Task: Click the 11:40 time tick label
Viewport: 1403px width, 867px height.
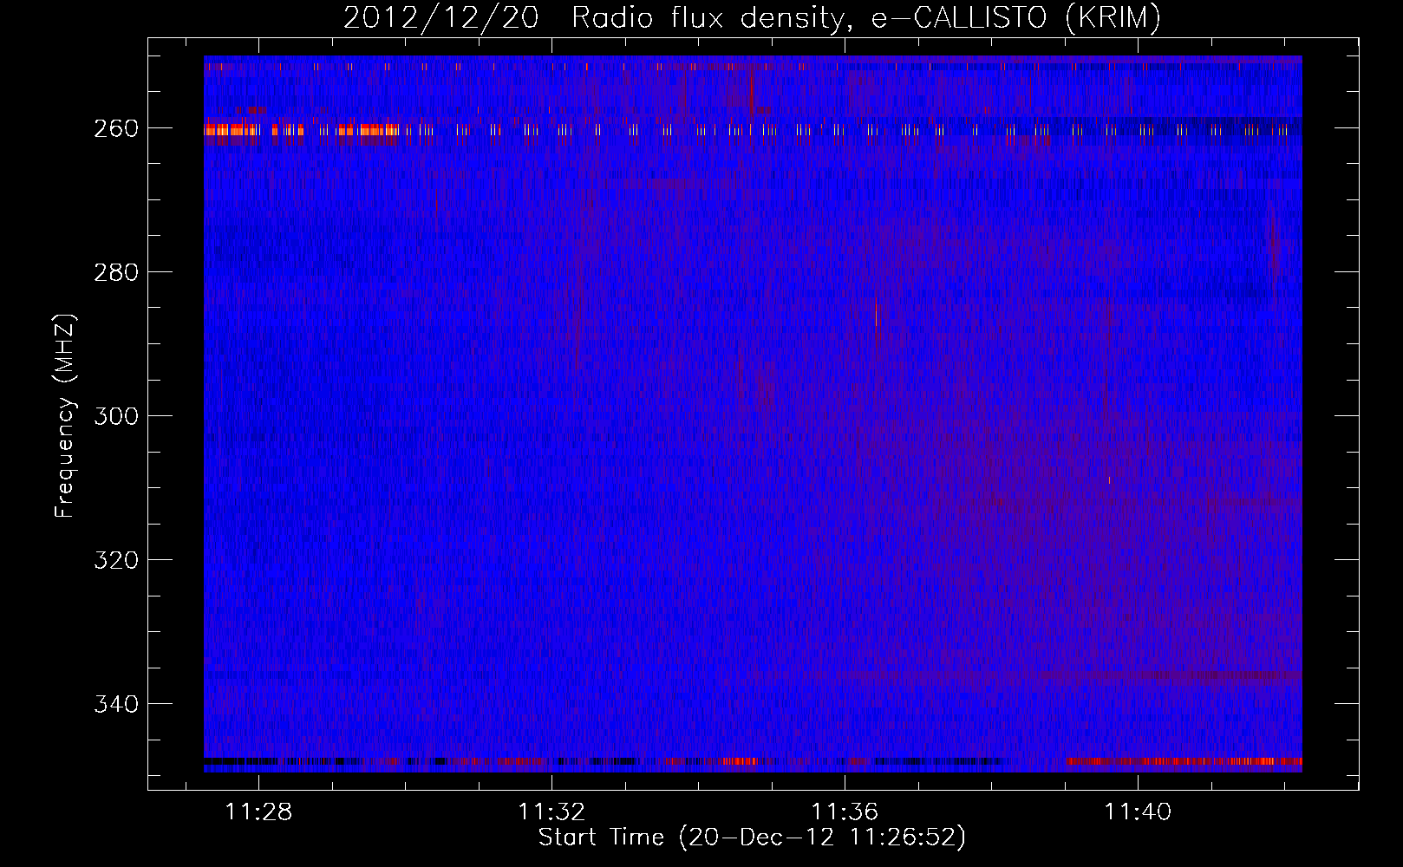Action: click(x=1138, y=812)
